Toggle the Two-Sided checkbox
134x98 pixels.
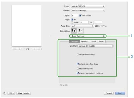(x=80, y=15)
